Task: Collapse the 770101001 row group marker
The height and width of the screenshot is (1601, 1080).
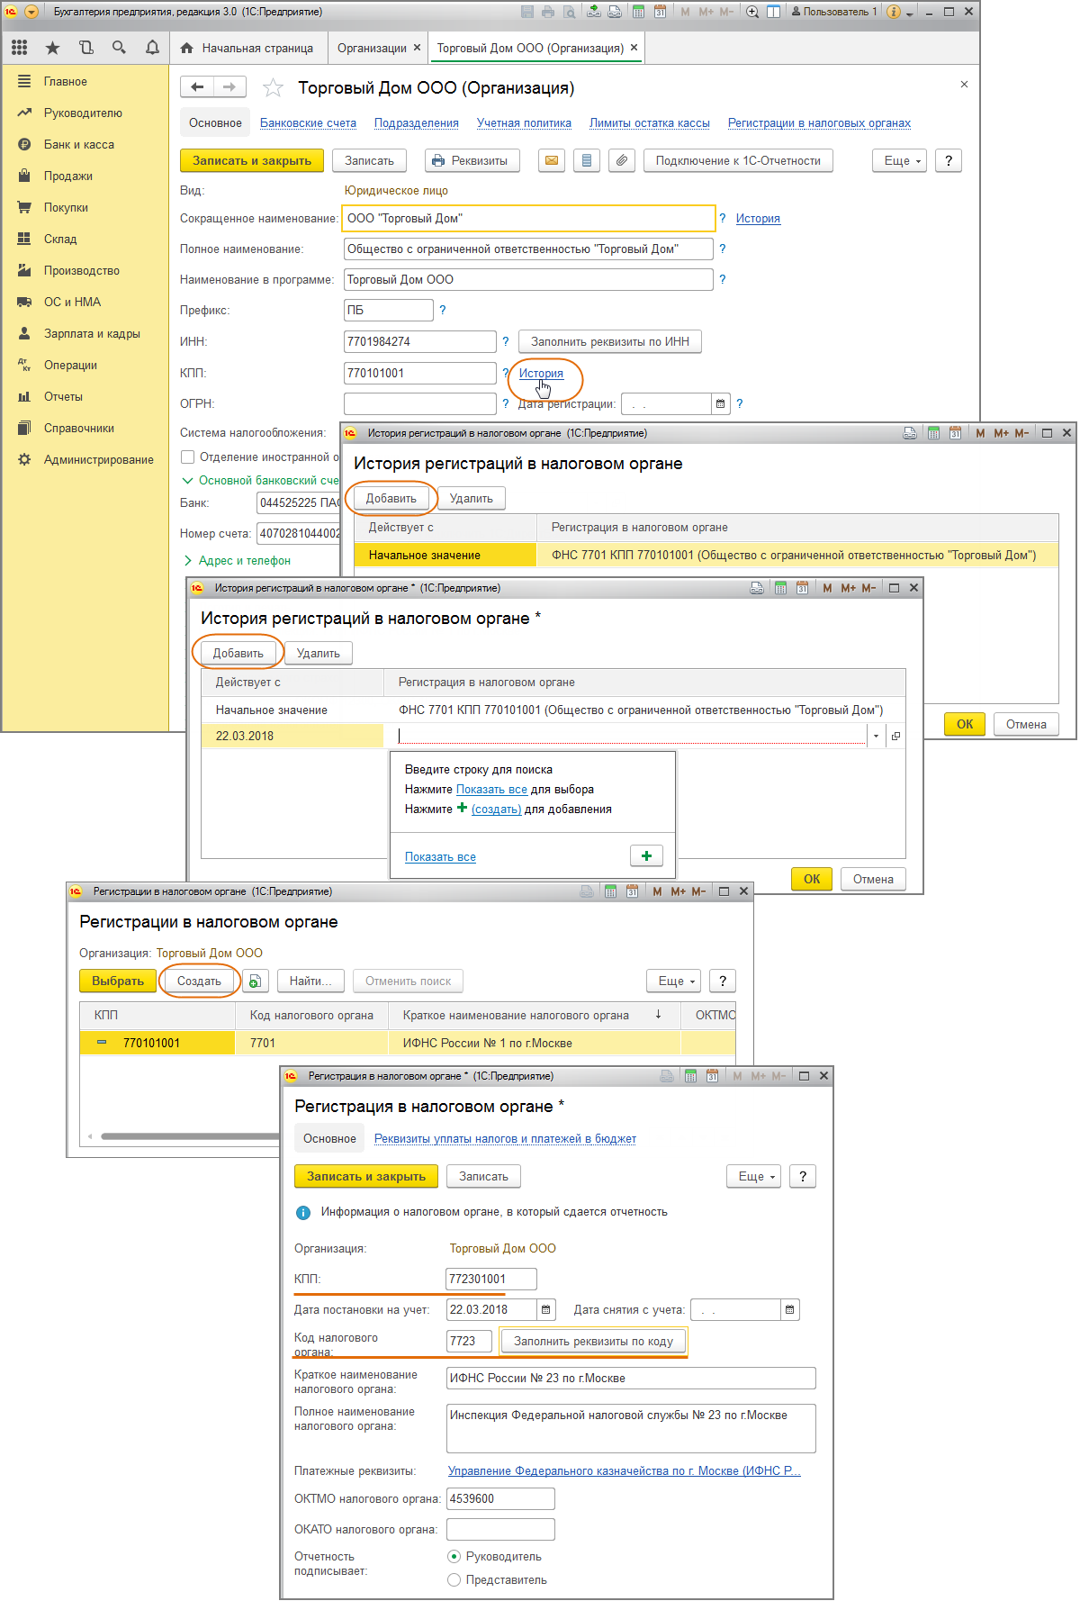Action: click(x=102, y=1043)
